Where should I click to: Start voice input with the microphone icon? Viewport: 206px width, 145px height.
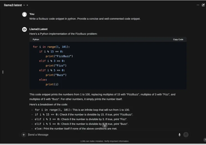(x=179, y=134)
